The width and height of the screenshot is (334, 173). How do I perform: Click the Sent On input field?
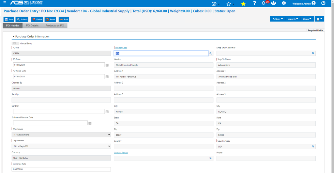(x=59, y=111)
